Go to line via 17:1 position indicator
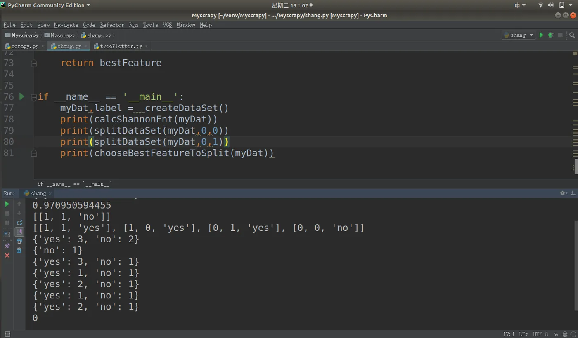The height and width of the screenshot is (338, 578). 509,334
